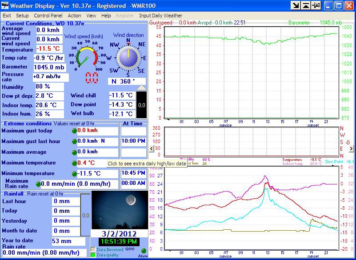Click the wind speed gauge
This screenshot has width=356, height=260.
(87, 58)
